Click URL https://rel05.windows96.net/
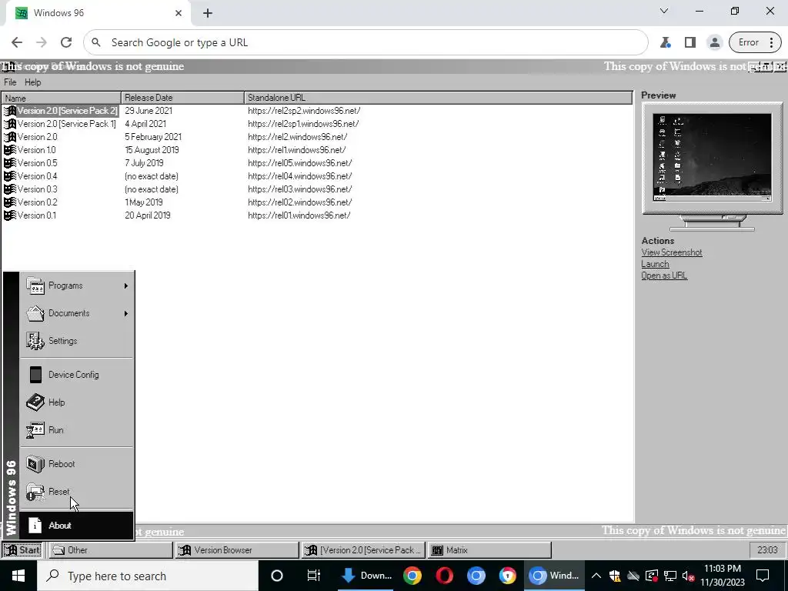Viewport: 788px width, 591px height. 299,163
